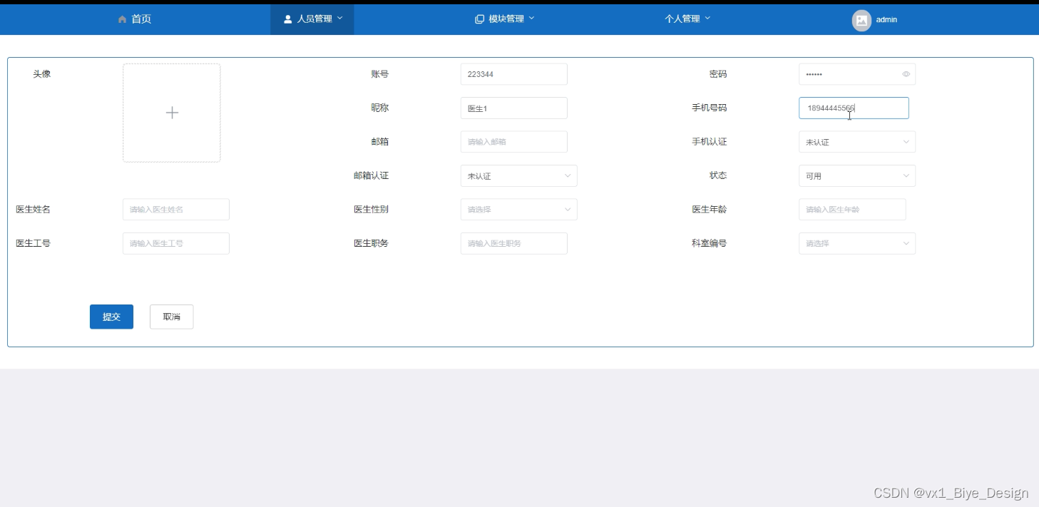
Task: Click the 医生性别 label text
Action: tap(372, 210)
